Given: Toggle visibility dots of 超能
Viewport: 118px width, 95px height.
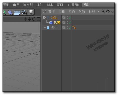Looking at the screenshot, I should (67, 17).
